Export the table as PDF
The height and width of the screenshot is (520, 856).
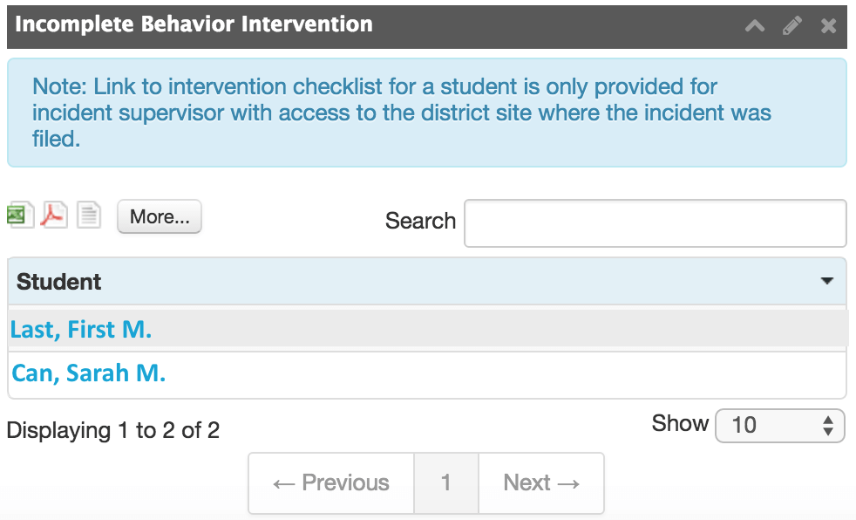click(x=54, y=215)
